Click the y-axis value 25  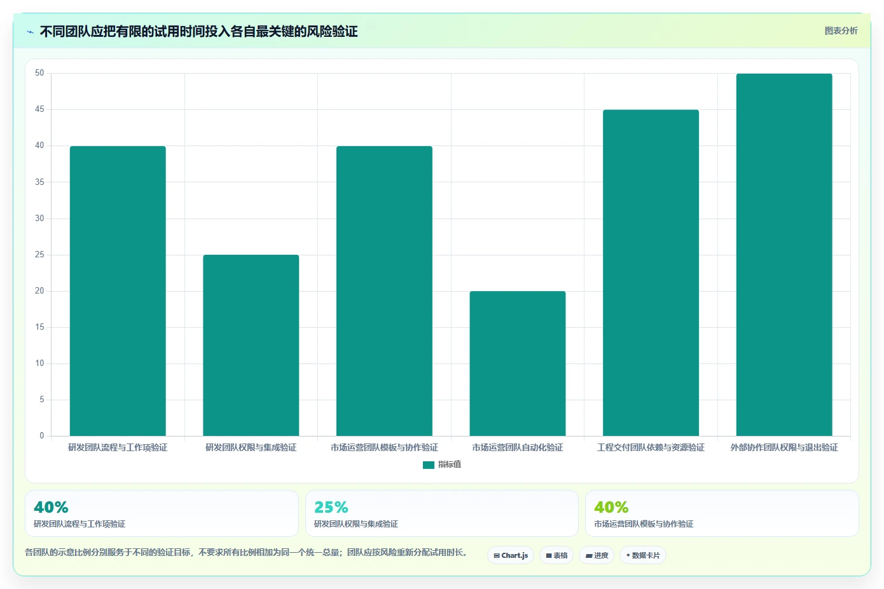[x=39, y=255]
